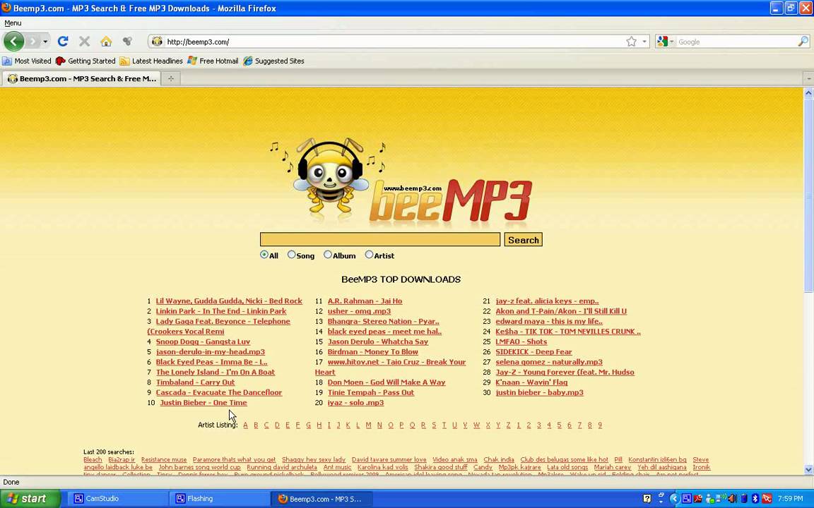This screenshot has width=814, height=508.
Task: Click the Search button
Action: click(524, 239)
